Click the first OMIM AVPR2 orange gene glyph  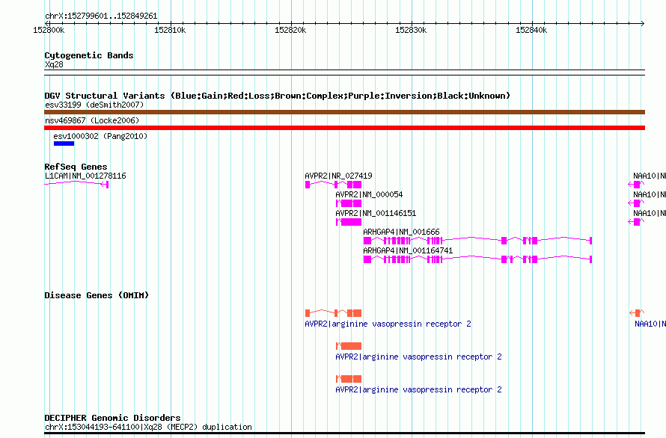pyautogui.click(x=334, y=313)
